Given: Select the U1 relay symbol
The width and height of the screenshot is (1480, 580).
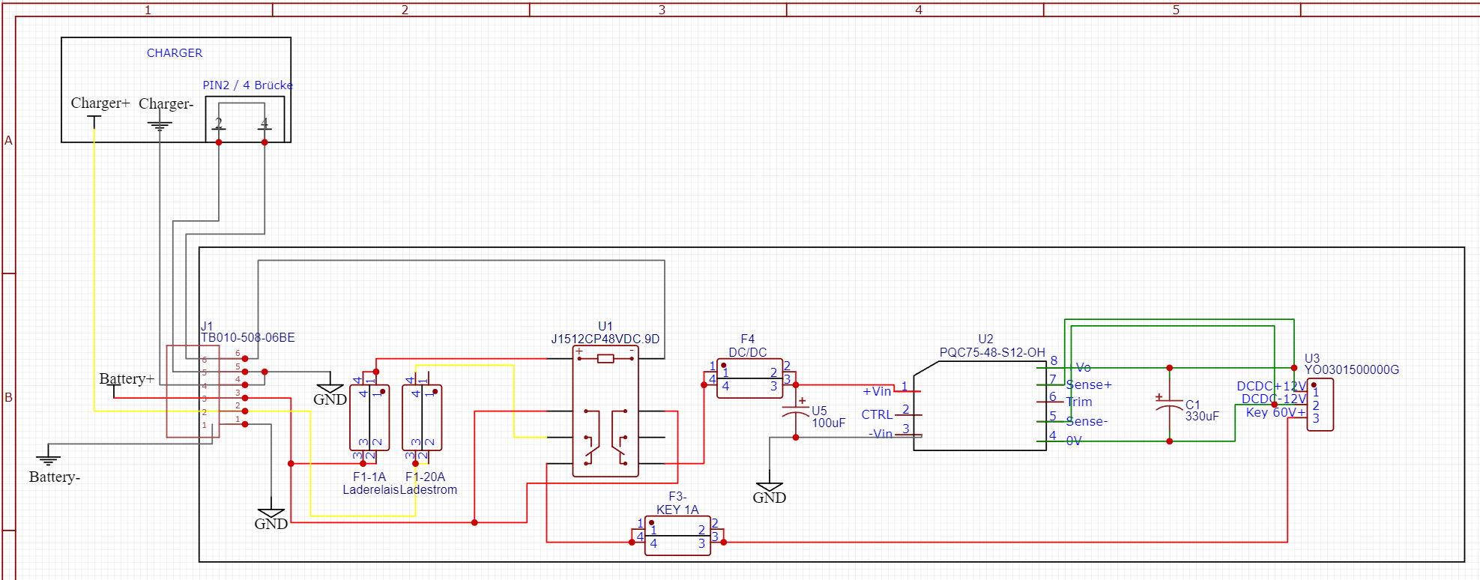Looking at the screenshot, I should [x=605, y=411].
